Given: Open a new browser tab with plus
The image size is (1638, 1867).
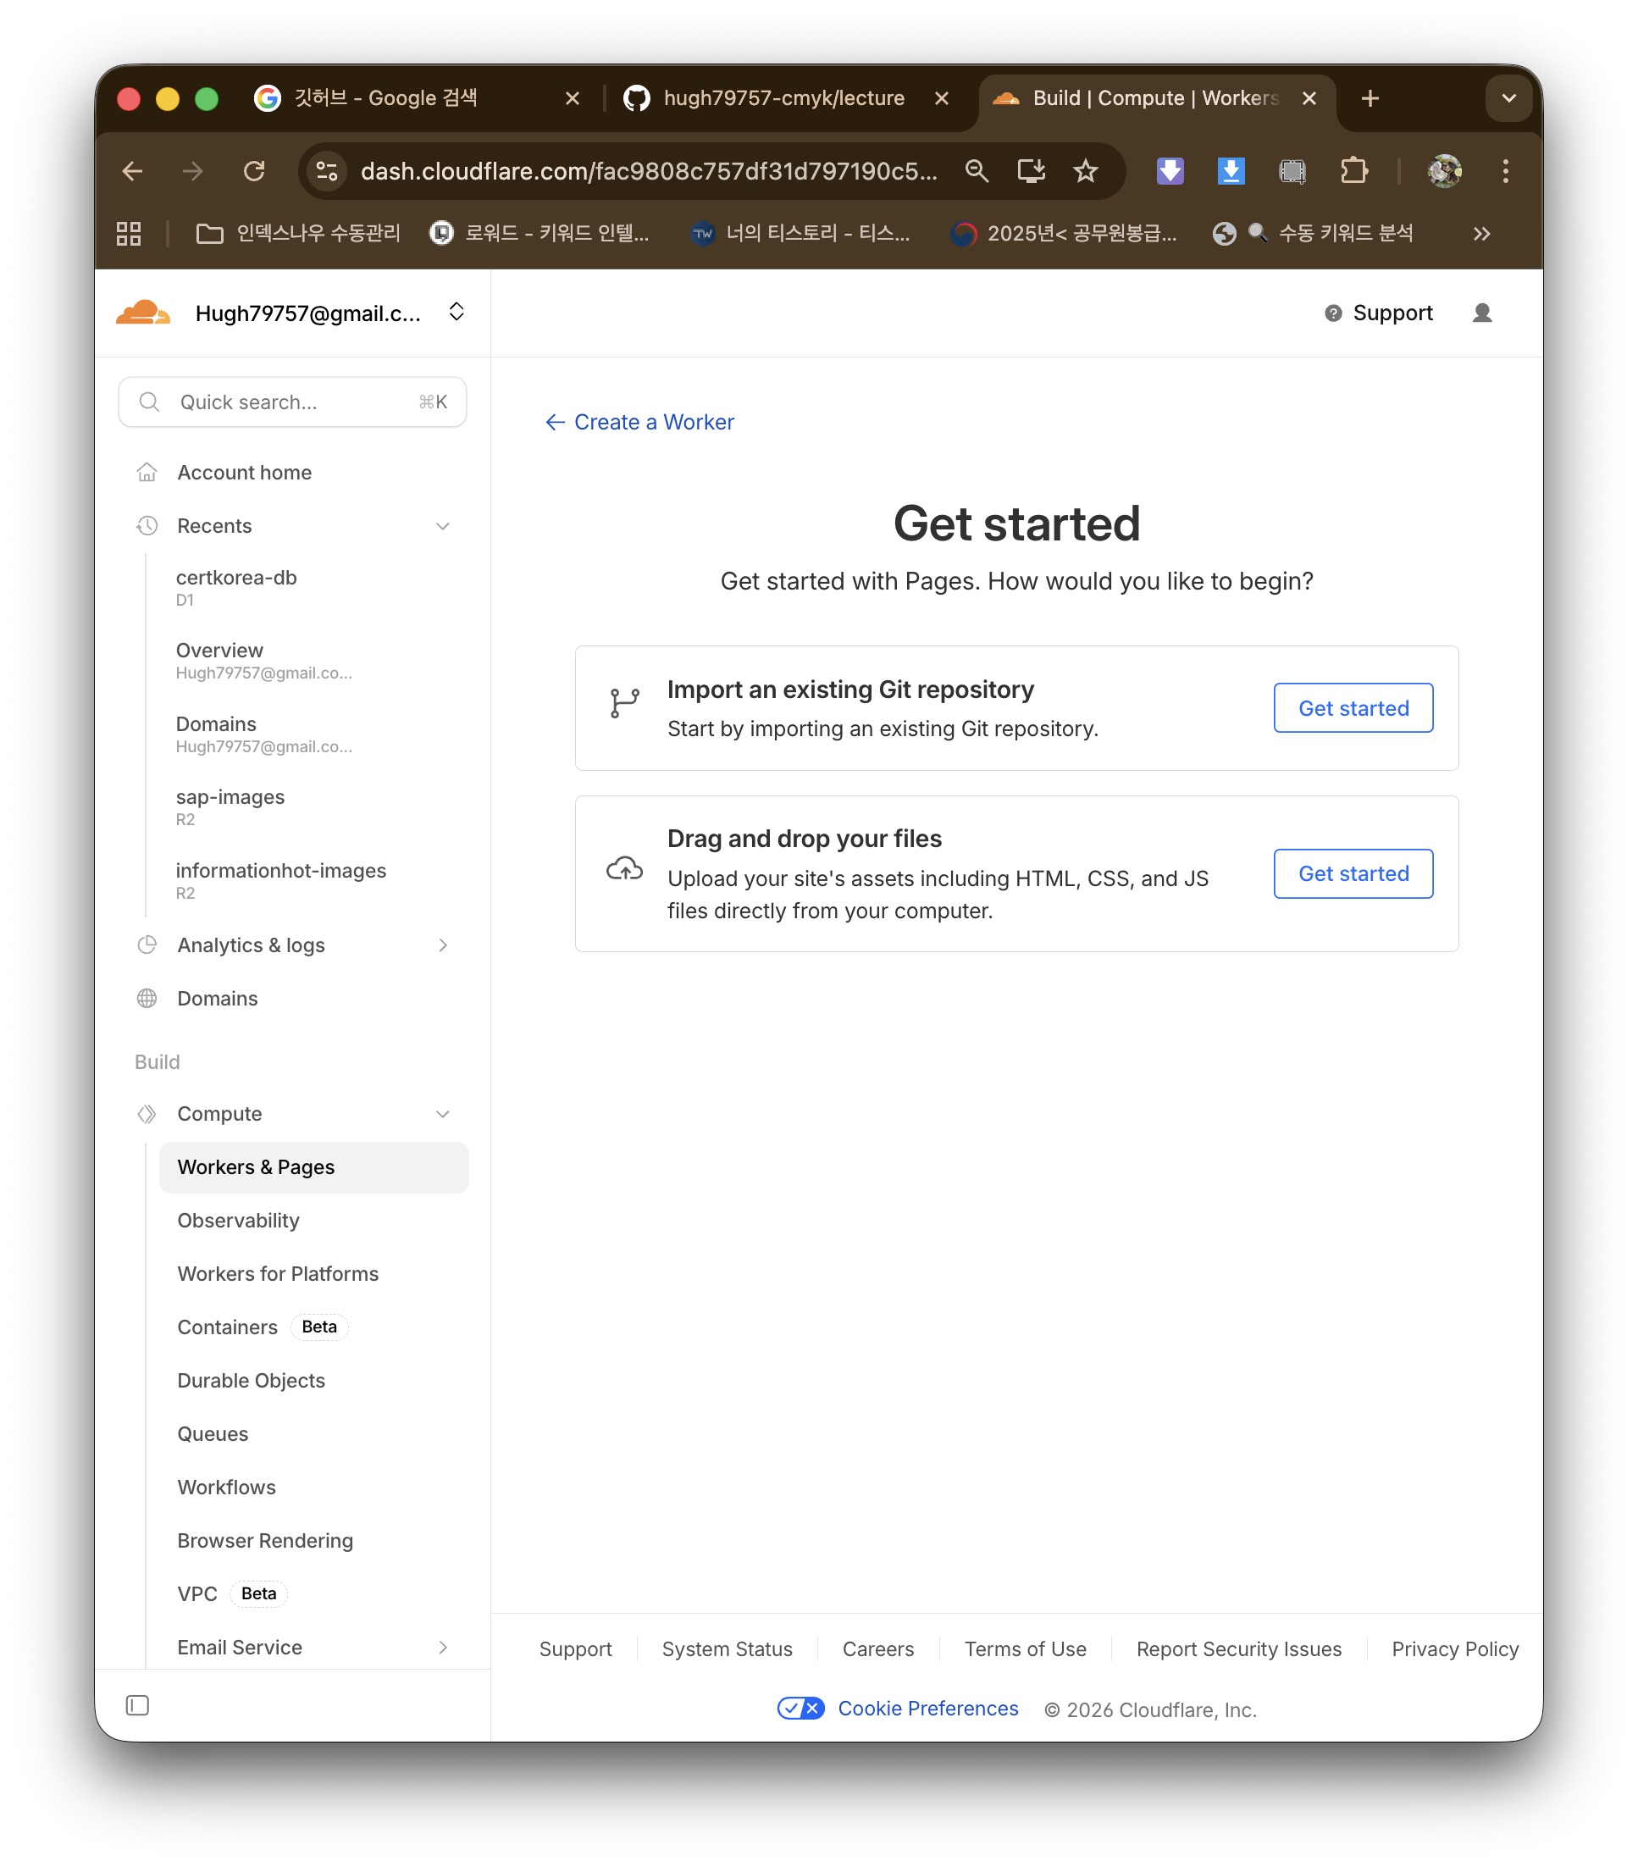Looking at the screenshot, I should [1369, 97].
